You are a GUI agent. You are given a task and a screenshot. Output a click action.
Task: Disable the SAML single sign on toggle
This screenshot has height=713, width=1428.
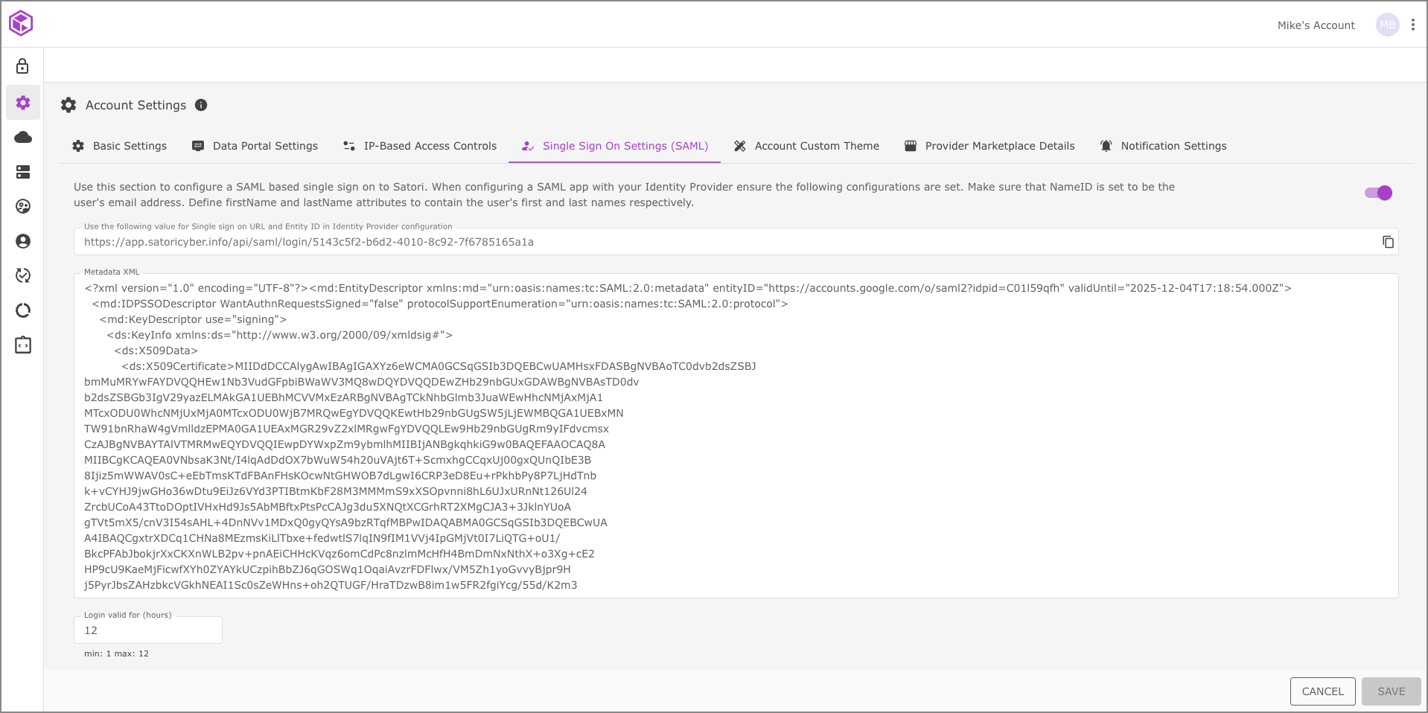[x=1378, y=194]
